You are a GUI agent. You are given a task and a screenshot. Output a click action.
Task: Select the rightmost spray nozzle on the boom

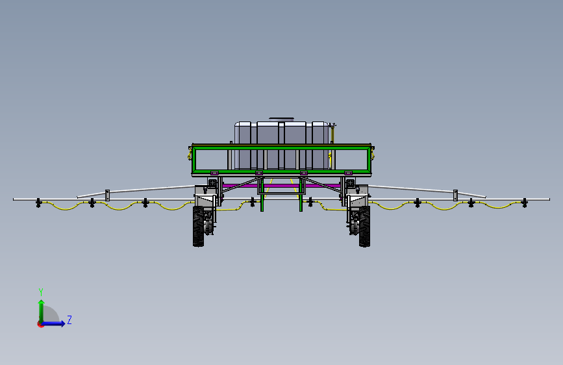point(524,203)
